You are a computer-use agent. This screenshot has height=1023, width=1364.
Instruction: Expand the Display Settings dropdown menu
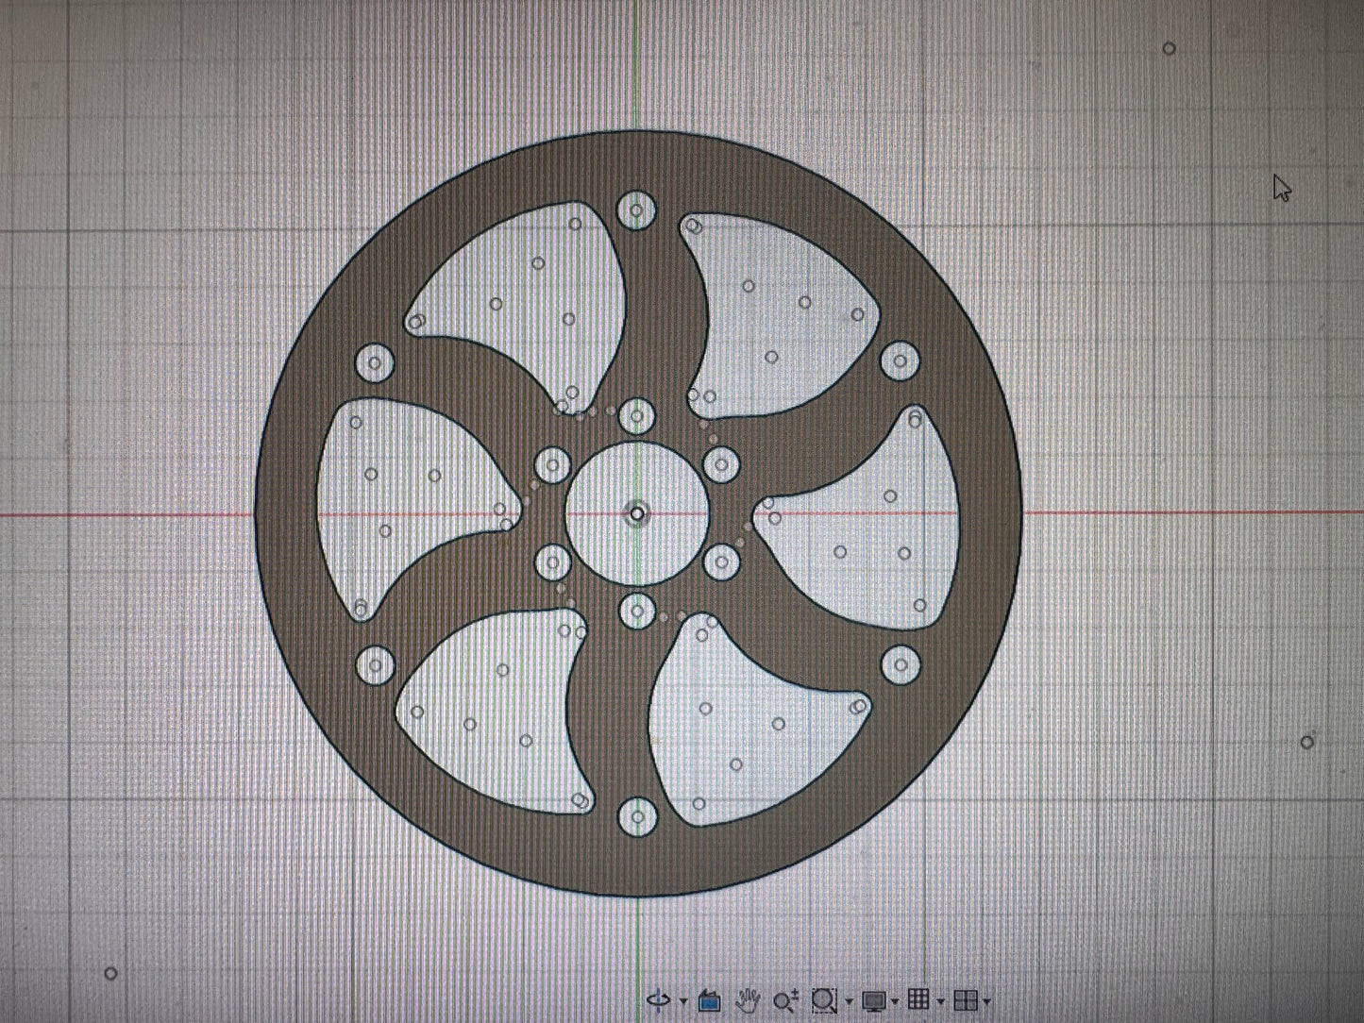point(894,1002)
